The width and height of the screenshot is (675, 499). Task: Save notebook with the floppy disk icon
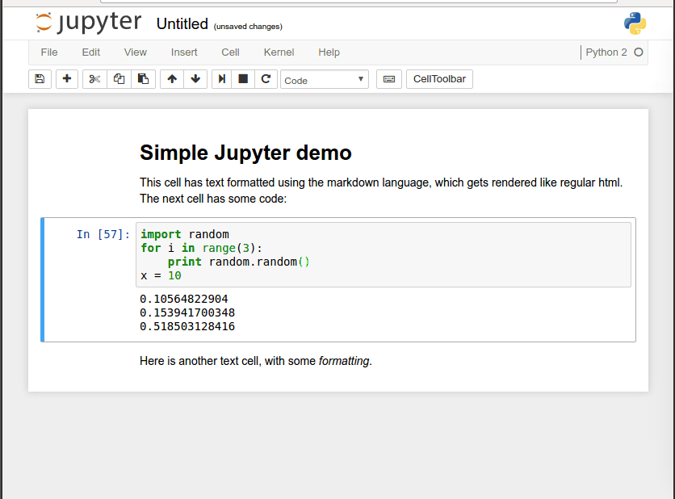[x=40, y=79]
